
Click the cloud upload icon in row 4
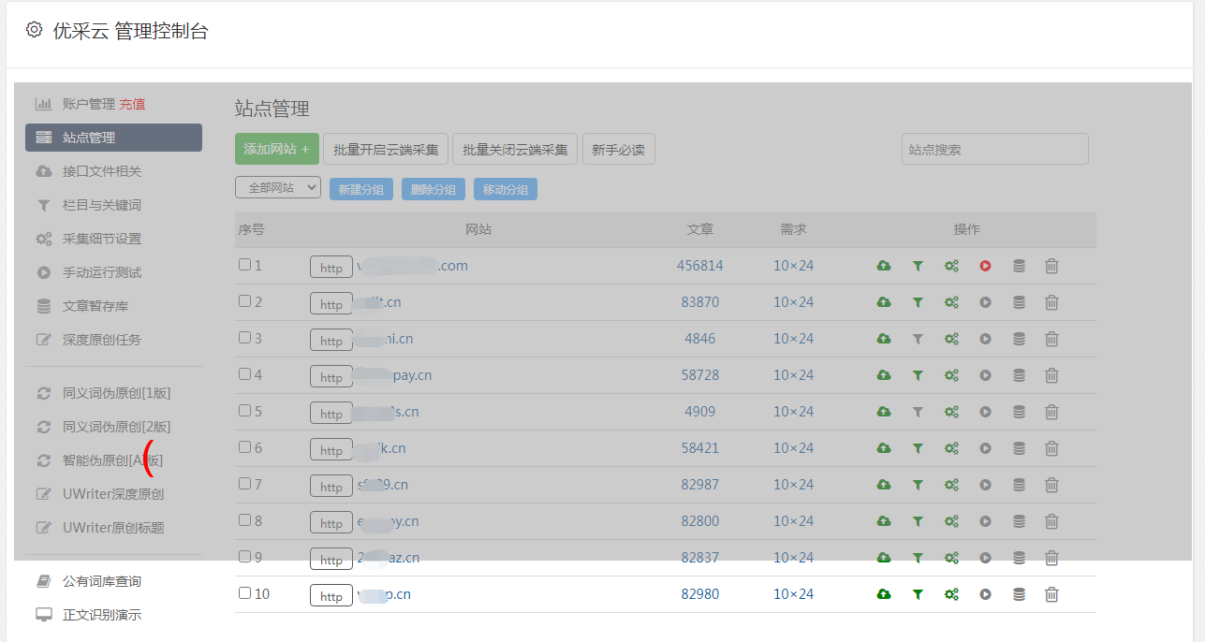pyautogui.click(x=884, y=375)
